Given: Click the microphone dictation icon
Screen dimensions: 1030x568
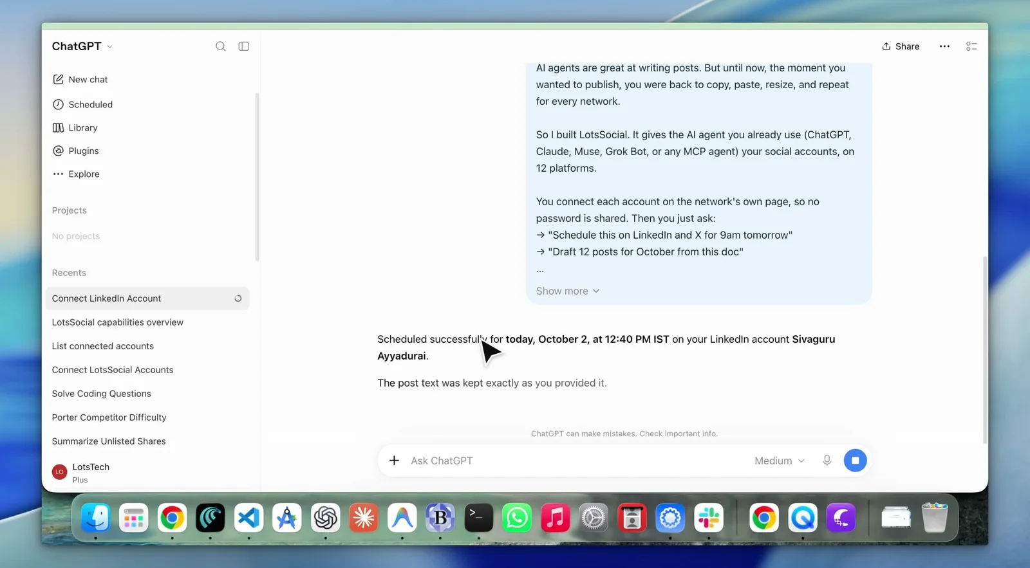Looking at the screenshot, I should click(x=827, y=461).
